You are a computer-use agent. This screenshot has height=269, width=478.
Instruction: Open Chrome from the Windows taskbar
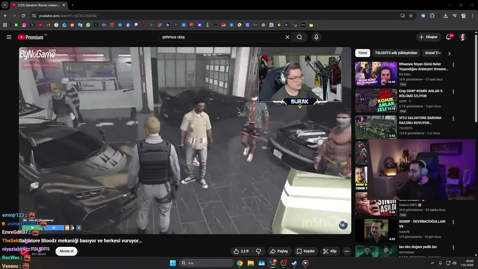240,263
